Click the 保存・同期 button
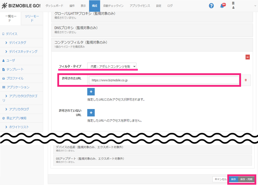This screenshot has width=258, height=185. [246, 179]
